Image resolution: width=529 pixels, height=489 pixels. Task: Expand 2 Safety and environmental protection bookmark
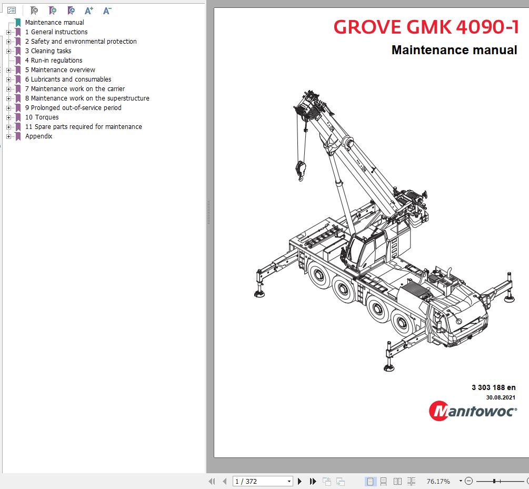click(x=9, y=42)
